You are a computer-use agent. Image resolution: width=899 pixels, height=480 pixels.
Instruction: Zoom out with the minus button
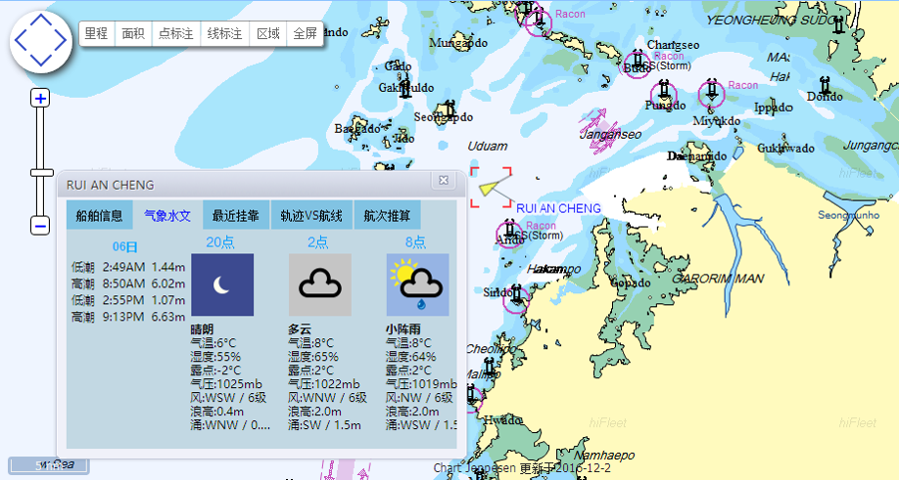(40, 226)
